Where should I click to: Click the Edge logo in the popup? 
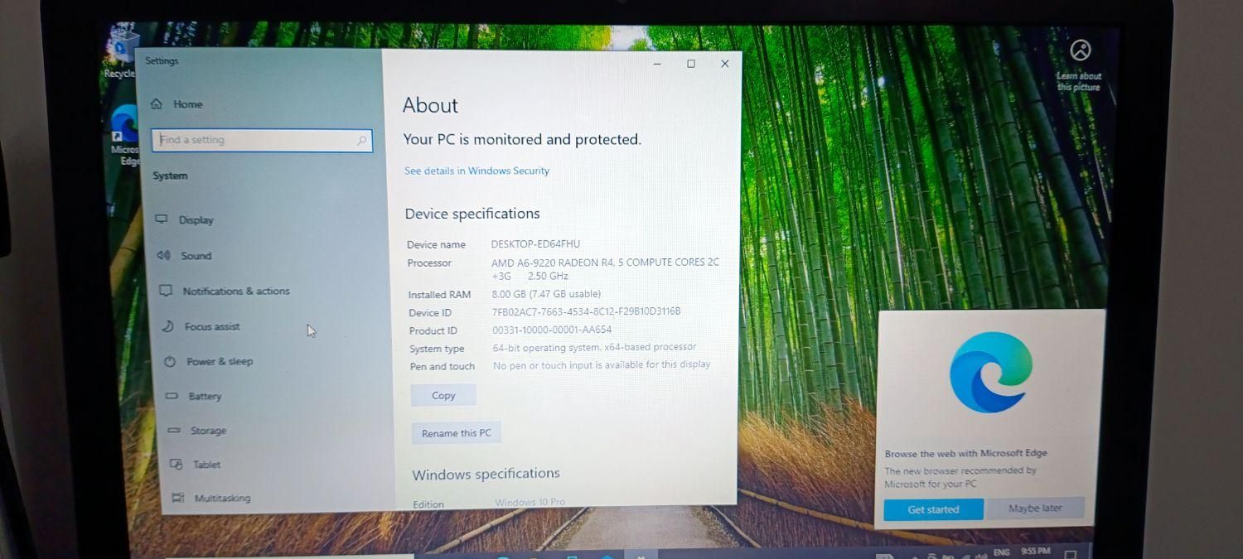point(990,372)
